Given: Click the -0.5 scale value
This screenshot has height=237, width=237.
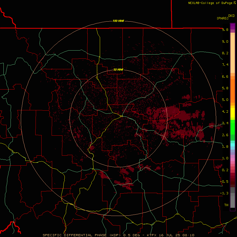Looking at the screenshot, I should coord(224,182).
